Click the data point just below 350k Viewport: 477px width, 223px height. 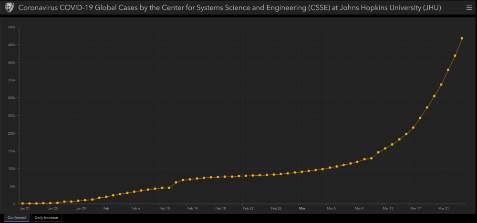point(441,85)
